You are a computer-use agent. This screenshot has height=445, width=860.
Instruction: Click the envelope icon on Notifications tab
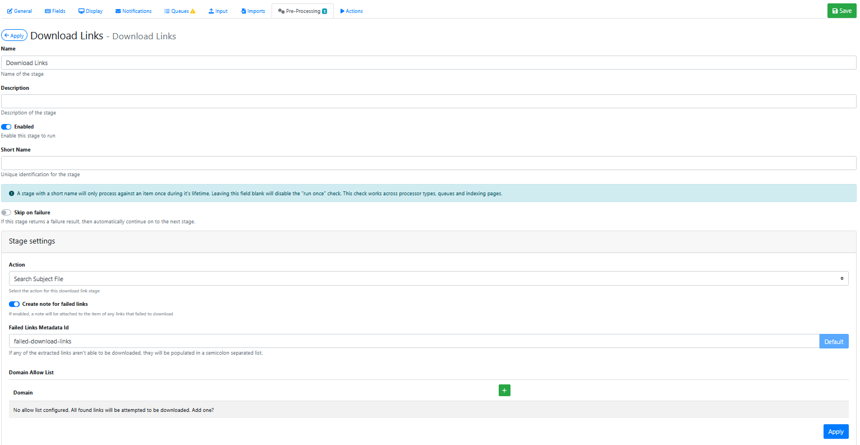118,11
